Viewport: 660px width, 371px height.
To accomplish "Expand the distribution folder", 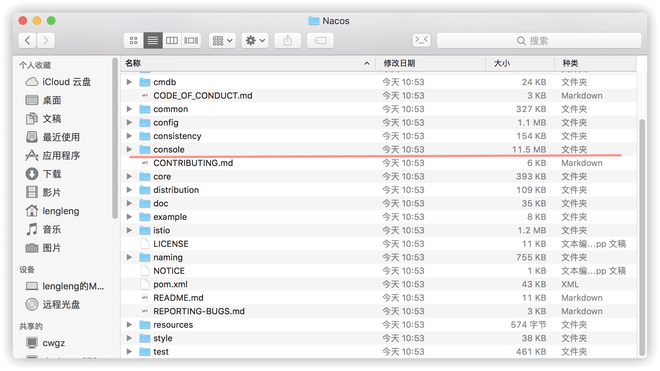I will point(129,190).
